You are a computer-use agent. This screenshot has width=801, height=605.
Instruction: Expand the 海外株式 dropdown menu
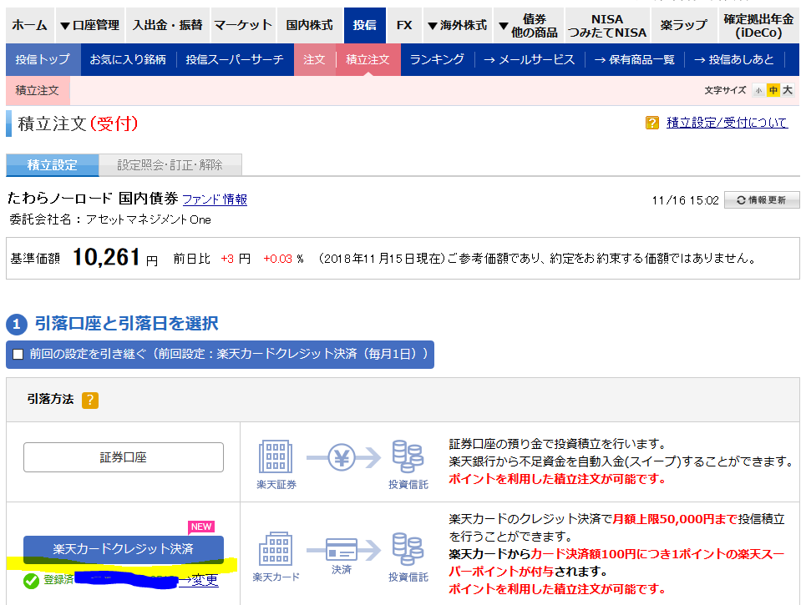(457, 25)
